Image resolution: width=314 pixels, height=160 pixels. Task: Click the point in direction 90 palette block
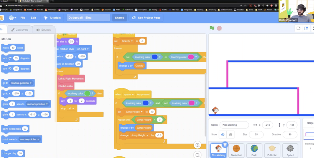pyautogui.click(x=15, y=129)
